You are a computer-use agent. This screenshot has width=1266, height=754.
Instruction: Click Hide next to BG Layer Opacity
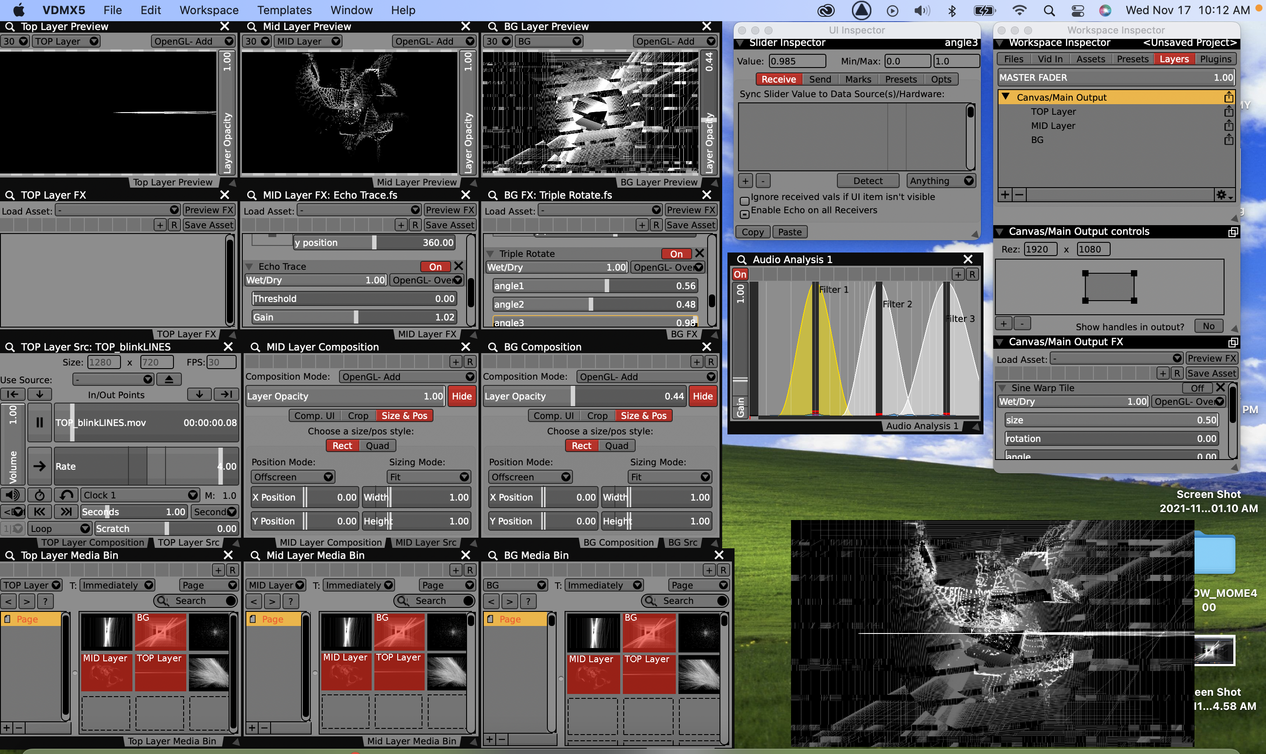[x=703, y=396]
